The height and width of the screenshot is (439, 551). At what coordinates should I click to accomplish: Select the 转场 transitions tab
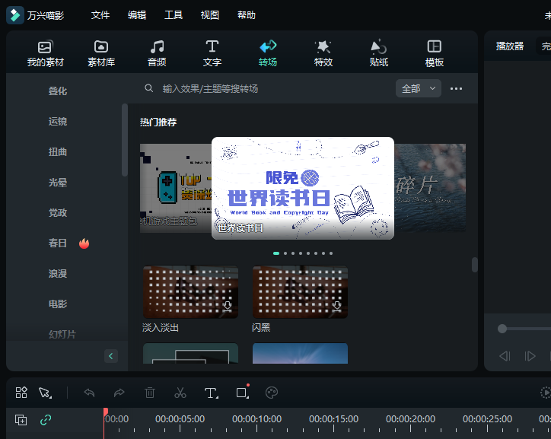pyautogui.click(x=268, y=53)
